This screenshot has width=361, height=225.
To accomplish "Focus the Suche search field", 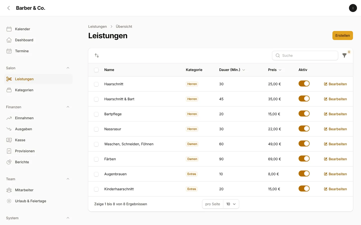I will [x=305, y=55].
